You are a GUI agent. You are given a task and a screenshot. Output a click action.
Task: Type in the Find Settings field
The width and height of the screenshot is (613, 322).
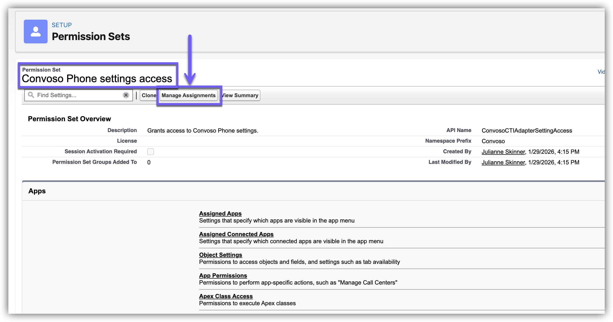[78, 95]
